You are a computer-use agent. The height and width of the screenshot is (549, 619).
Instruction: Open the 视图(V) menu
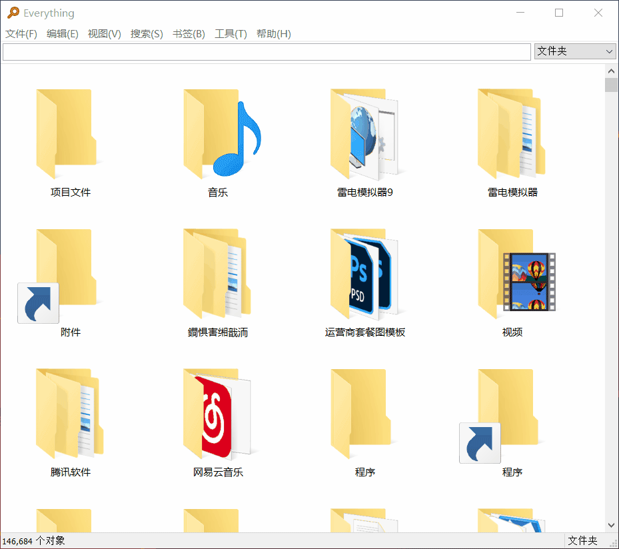[x=104, y=33]
